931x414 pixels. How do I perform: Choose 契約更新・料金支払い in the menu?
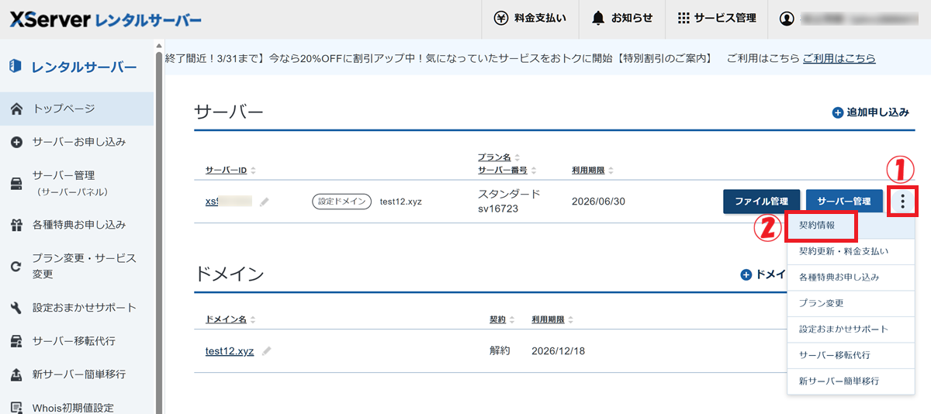point(843,251)
